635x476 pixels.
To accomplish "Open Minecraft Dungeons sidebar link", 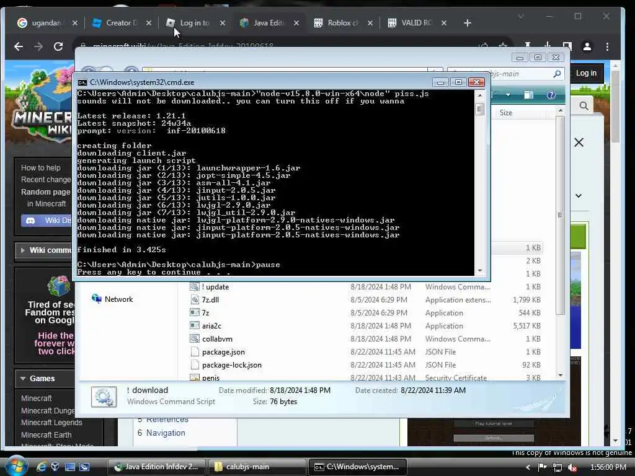I will [x=47, y=410].
